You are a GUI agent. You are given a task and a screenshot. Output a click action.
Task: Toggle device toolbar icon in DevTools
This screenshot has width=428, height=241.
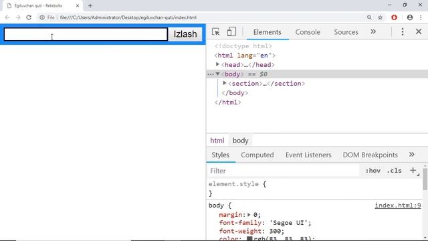point(231,31)
